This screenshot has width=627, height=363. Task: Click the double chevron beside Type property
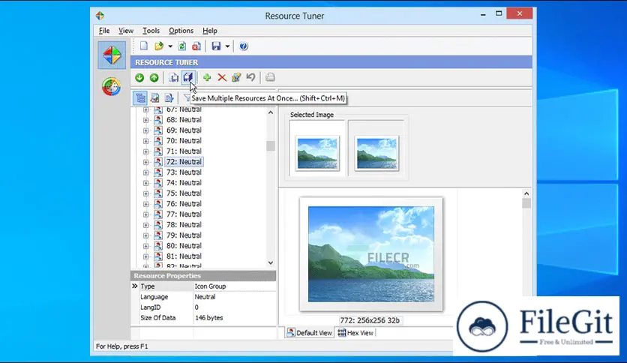click(135, 286)
